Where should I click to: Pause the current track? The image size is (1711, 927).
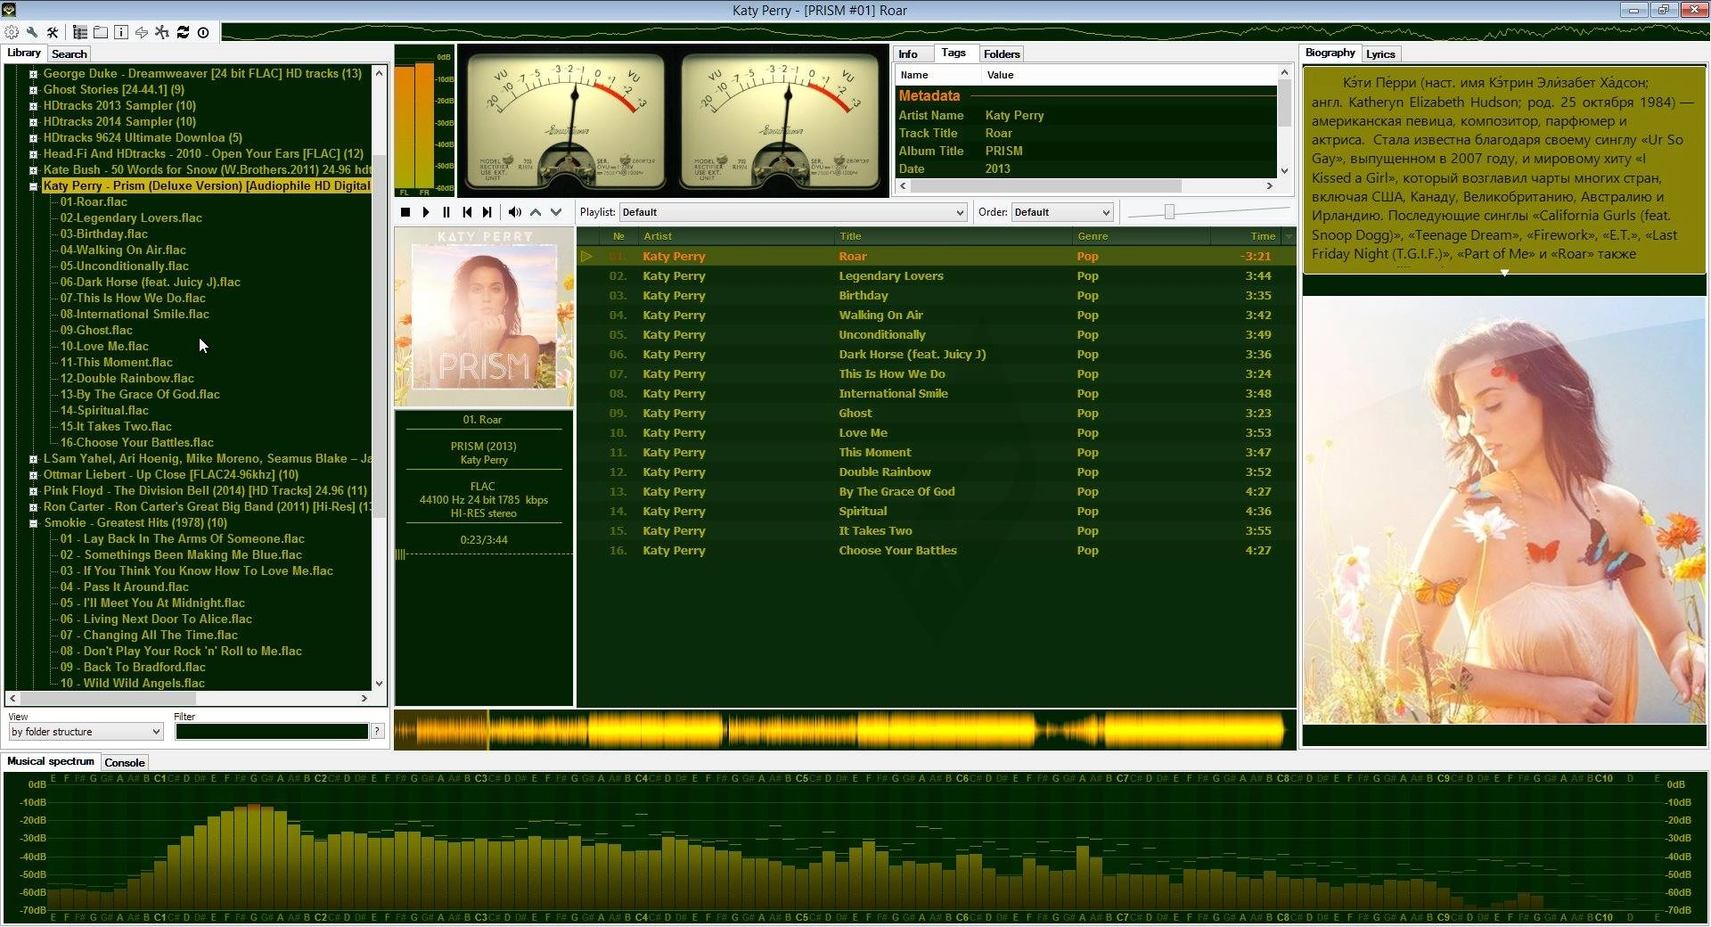[x=446, y=212]
